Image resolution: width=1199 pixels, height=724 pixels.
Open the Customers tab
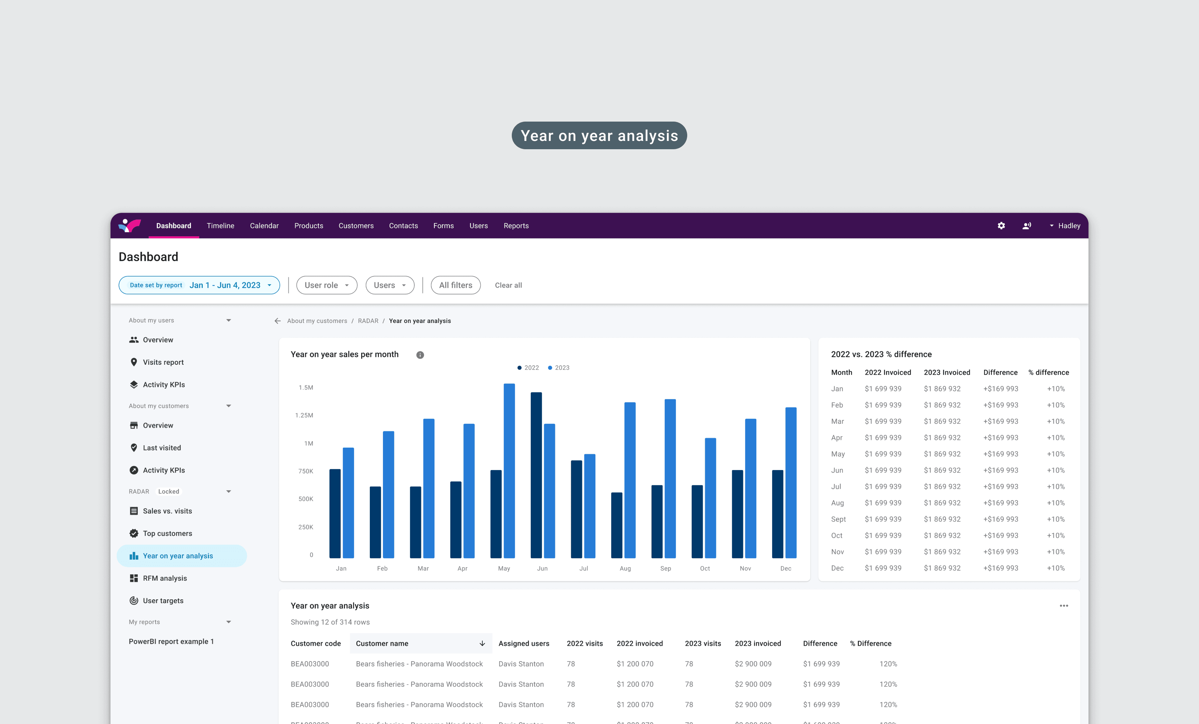coord(356,226)
